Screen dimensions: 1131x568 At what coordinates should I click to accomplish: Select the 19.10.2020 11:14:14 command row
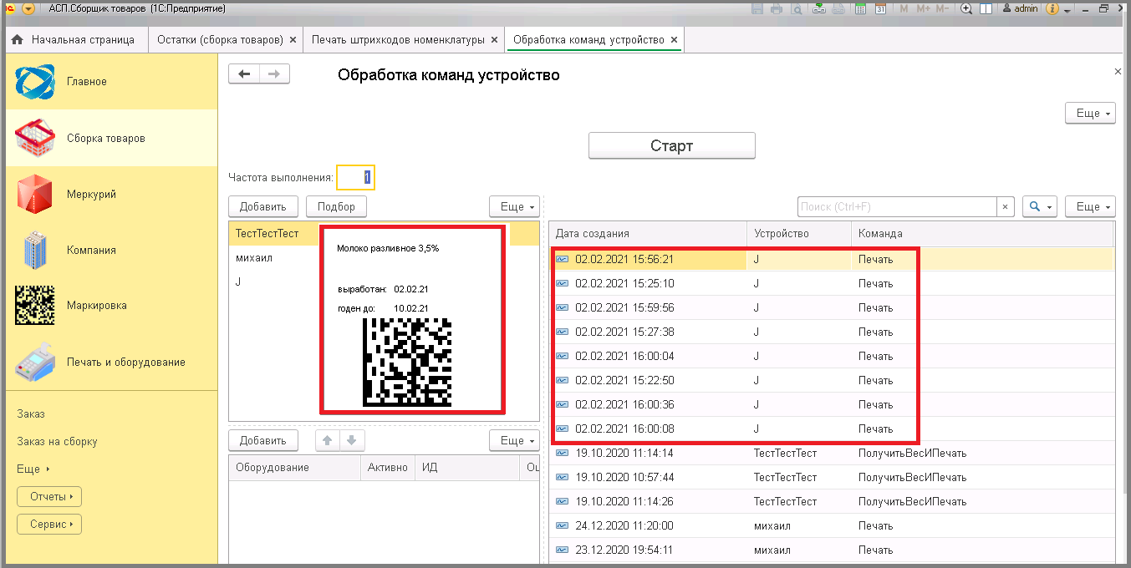point(832,453)
